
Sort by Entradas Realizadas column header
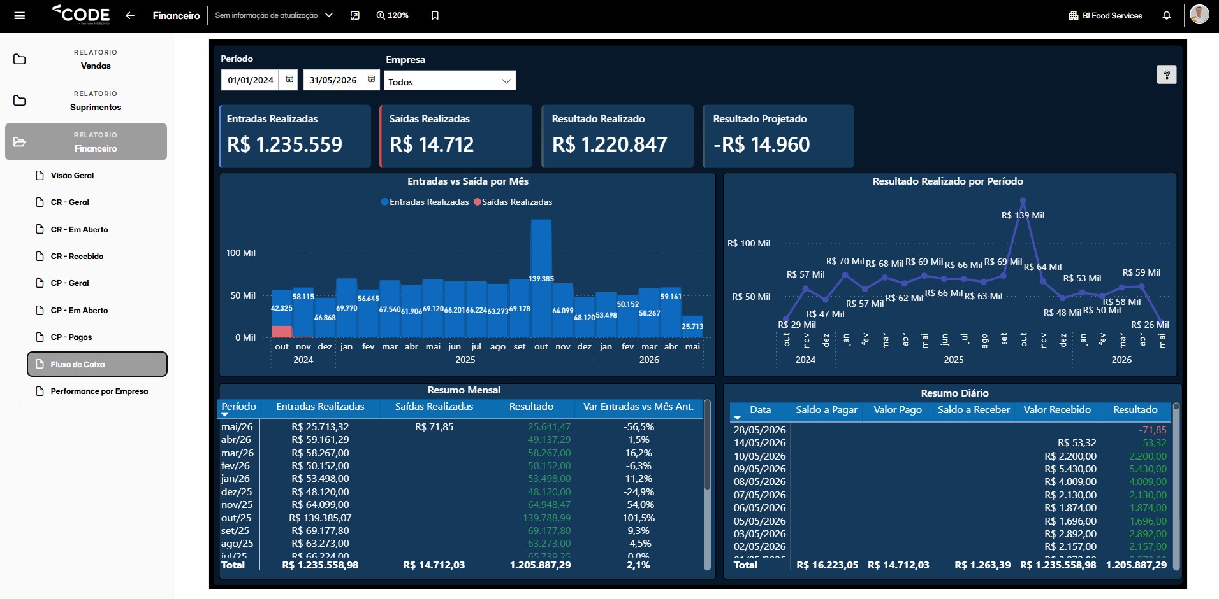pos(320,407)
